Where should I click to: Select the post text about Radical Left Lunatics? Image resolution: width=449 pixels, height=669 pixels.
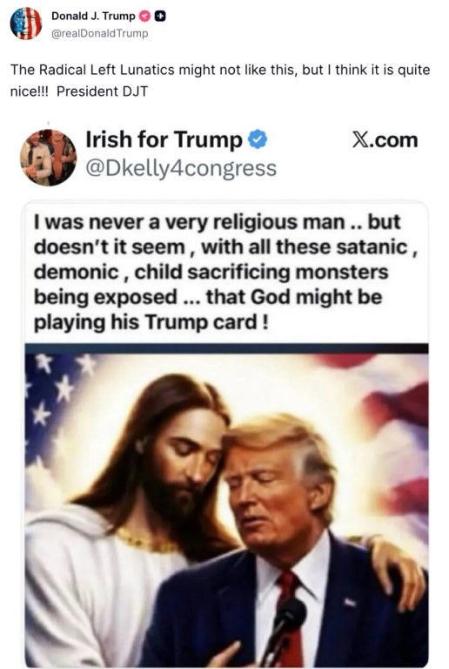coord(220,80)
